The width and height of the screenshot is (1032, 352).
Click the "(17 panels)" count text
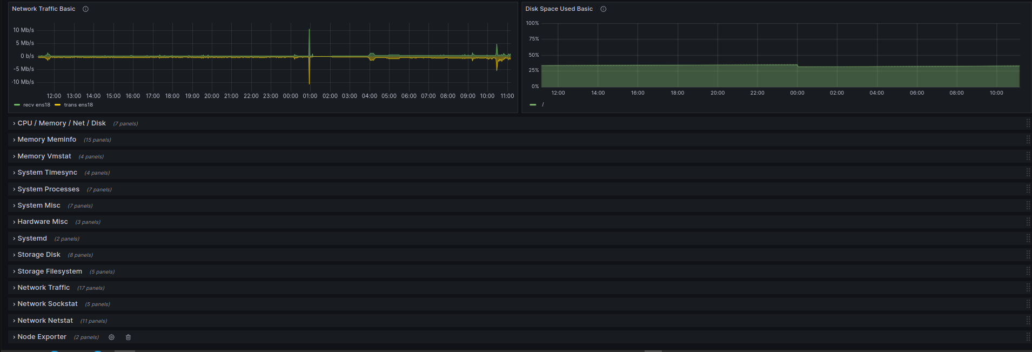(91, 288)
